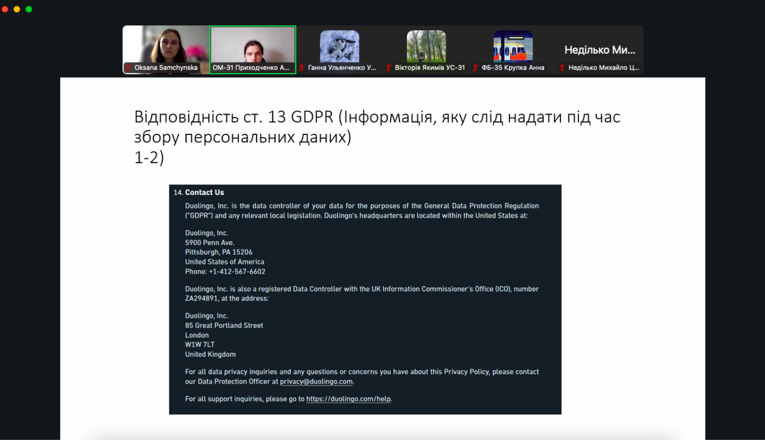
Task: Click the 'London' address line
Action: [x=197, y=335]
